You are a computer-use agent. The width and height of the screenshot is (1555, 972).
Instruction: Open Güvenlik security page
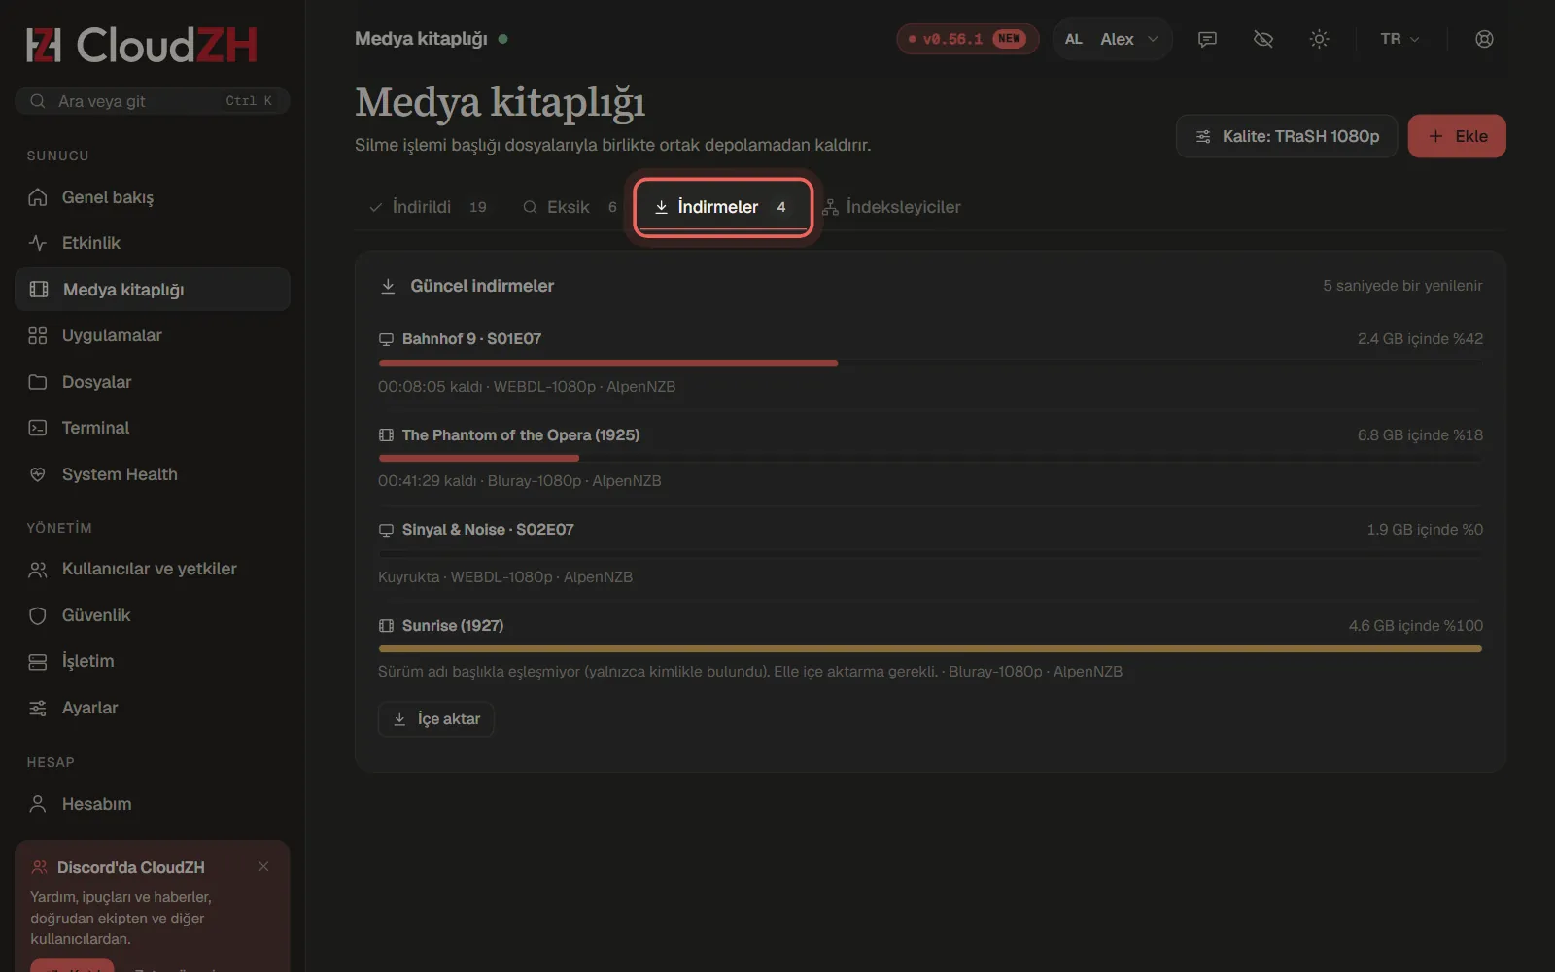click(x=153, y=615)
